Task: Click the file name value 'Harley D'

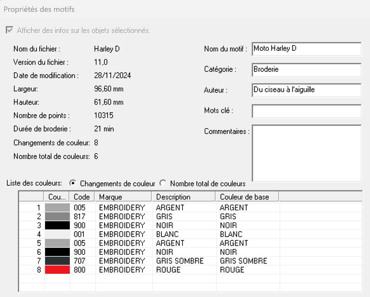Action: click(x=107, y=49)
